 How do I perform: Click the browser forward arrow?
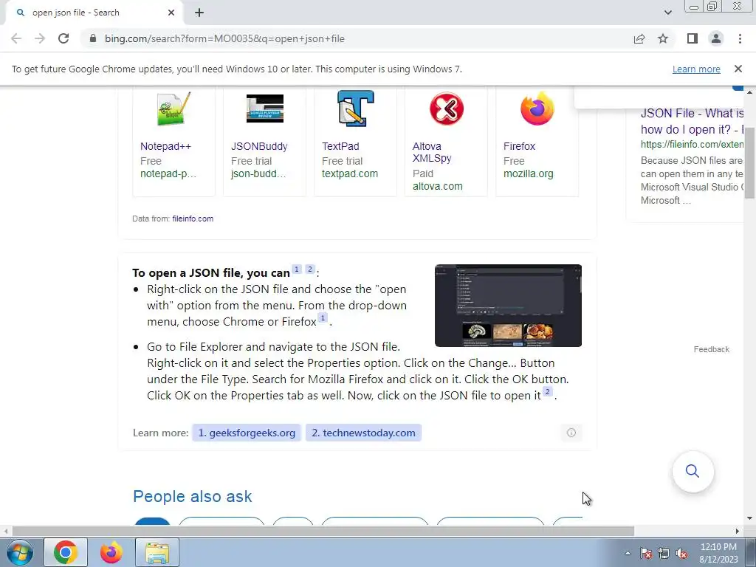point(40,38)
